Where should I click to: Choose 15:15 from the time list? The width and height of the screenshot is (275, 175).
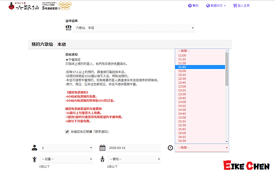tap(200, 122)
